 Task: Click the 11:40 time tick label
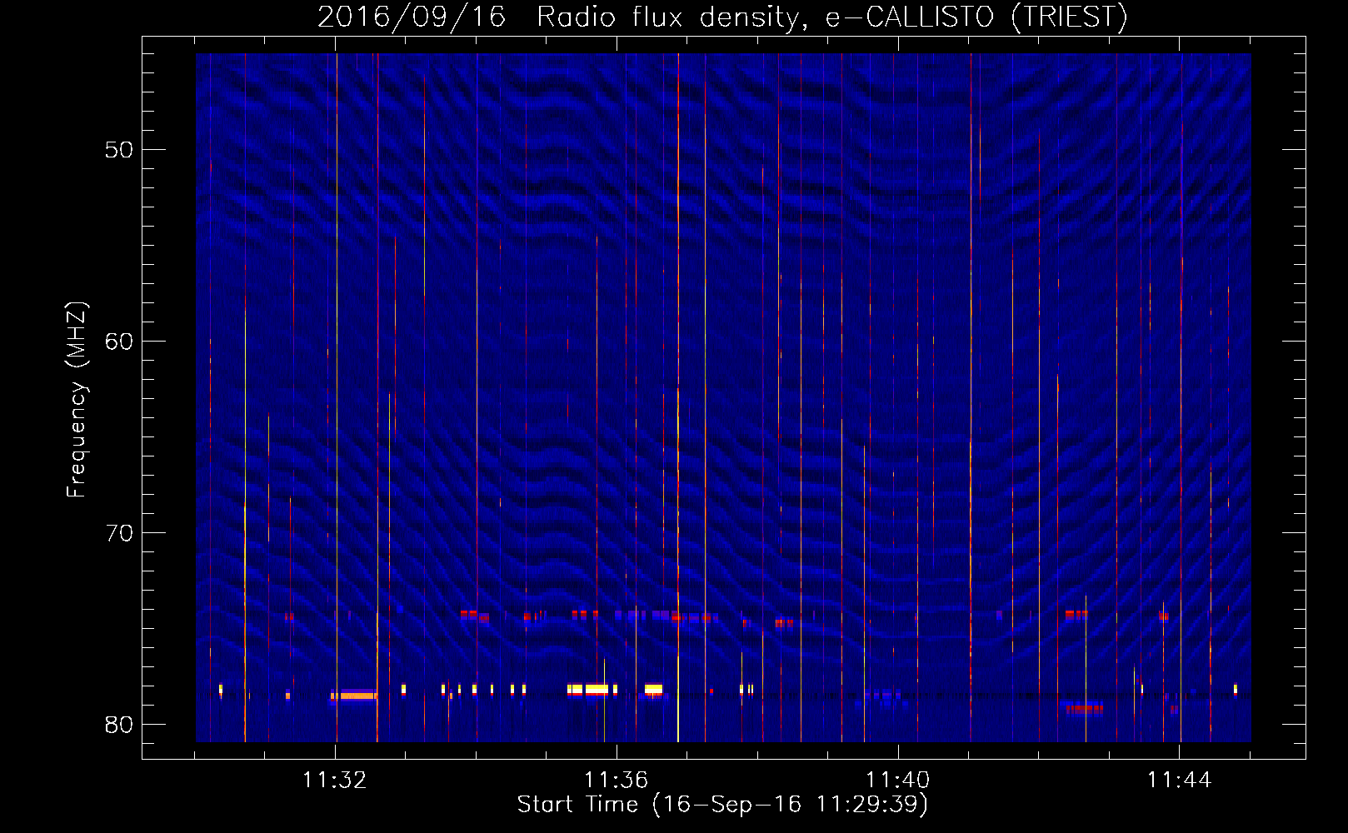point(898,781)
